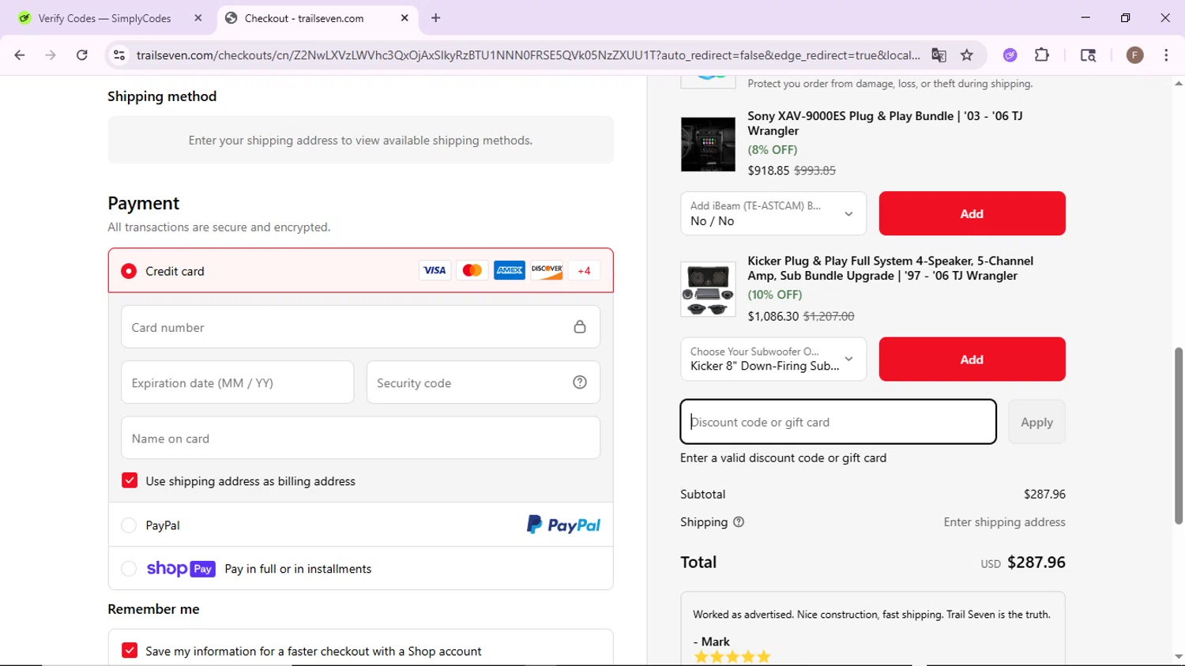Click the PayPal logo

pos(563,525)
